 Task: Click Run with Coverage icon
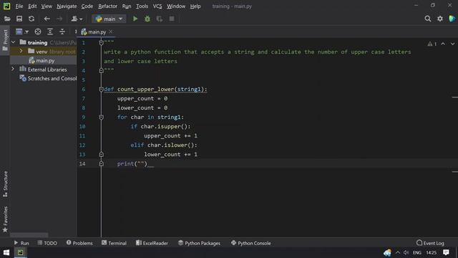point(160,19)
